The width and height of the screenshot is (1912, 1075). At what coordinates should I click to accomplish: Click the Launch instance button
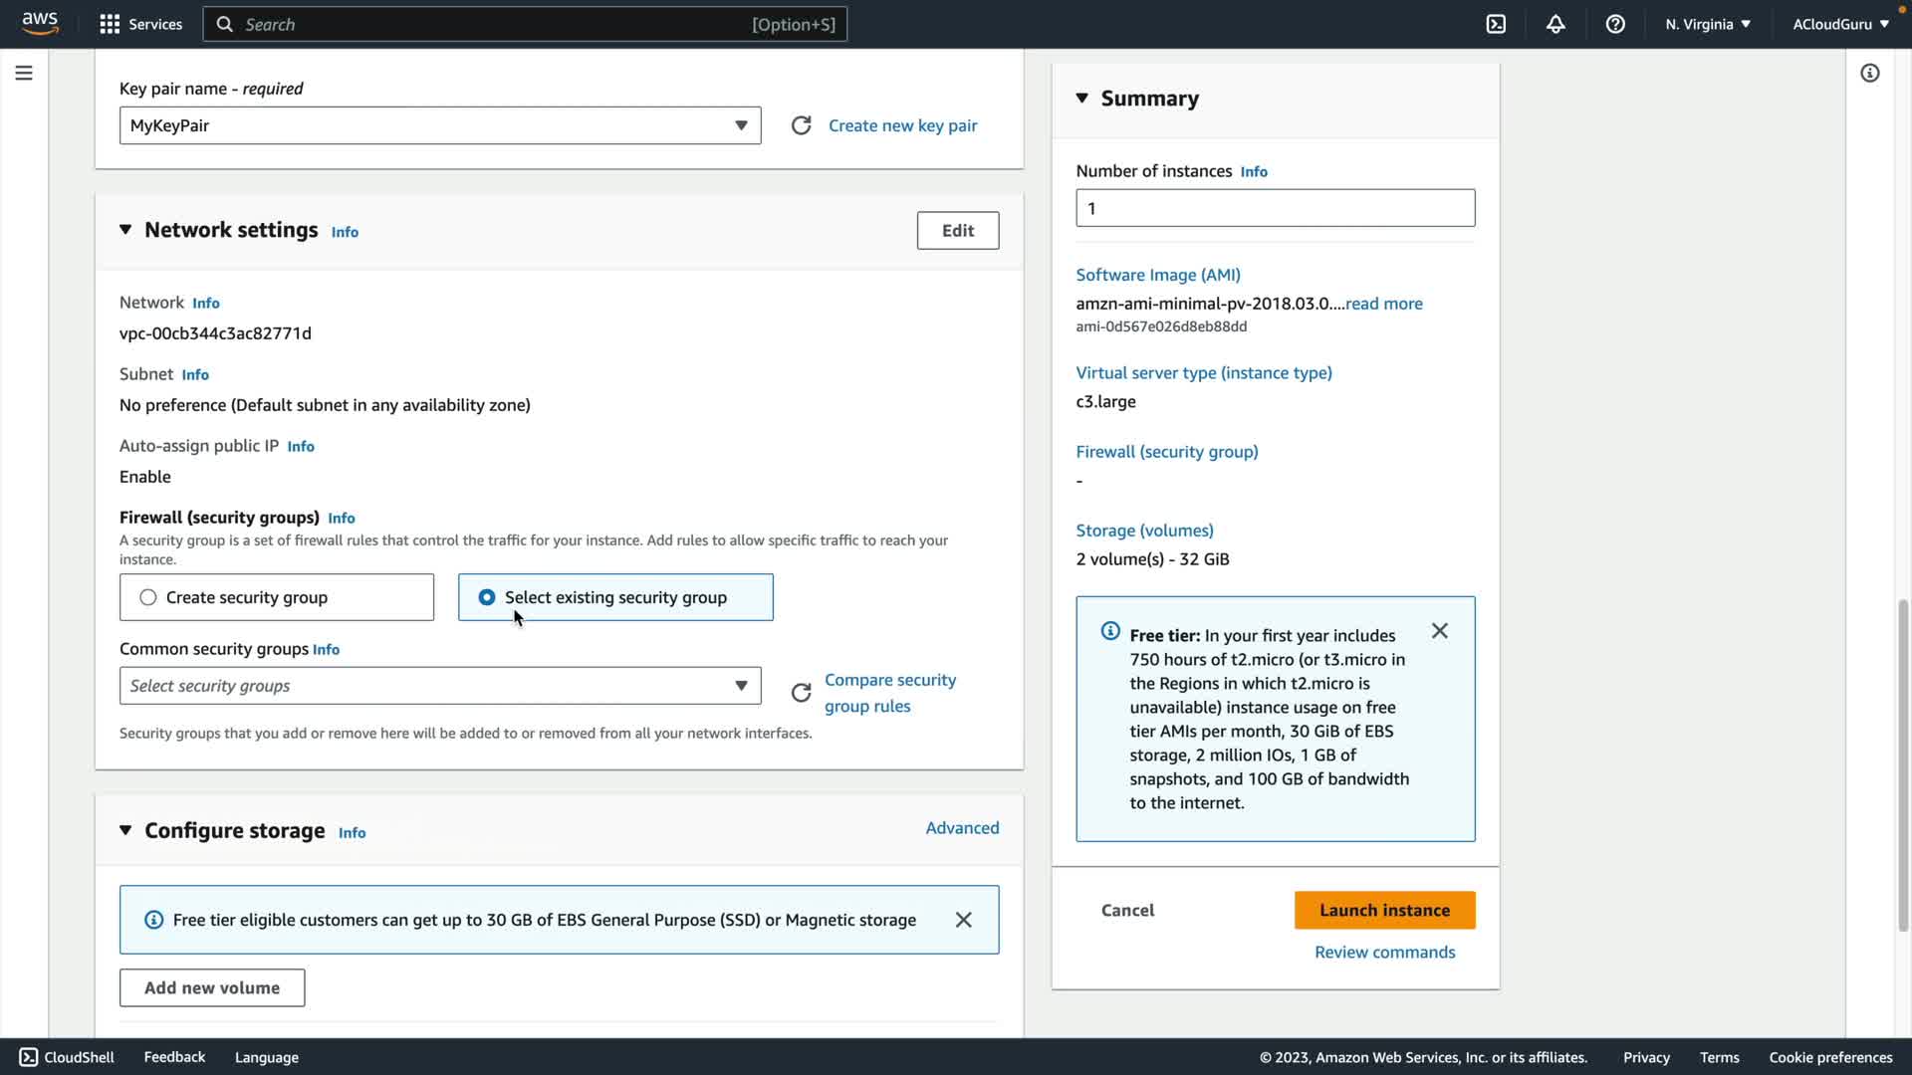pos(1384,910)
